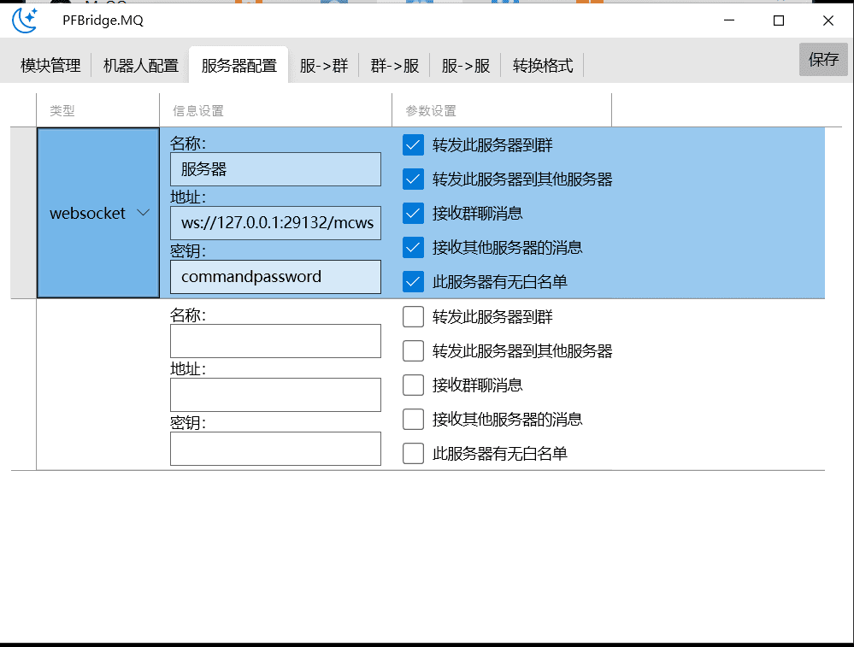The height and width of the screenshot is (647, 854).
Task: Expand the websocket type dropdown
Action: (x=98, y=213)
